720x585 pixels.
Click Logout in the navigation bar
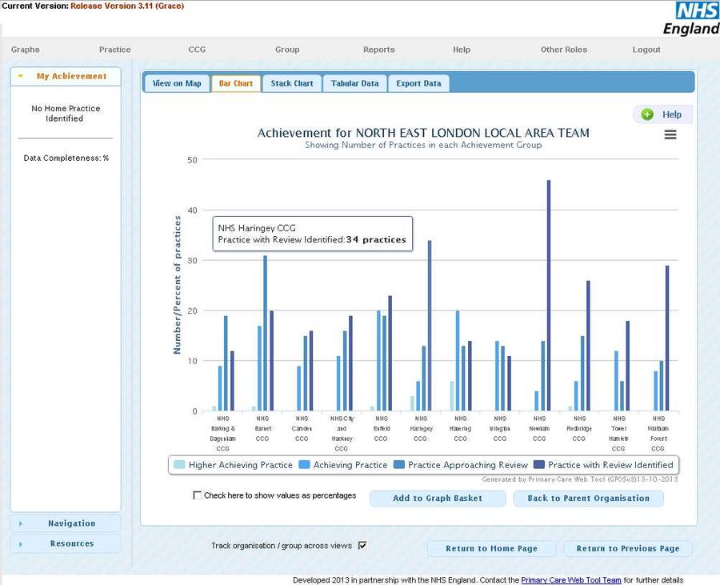(x=646, y=50)
